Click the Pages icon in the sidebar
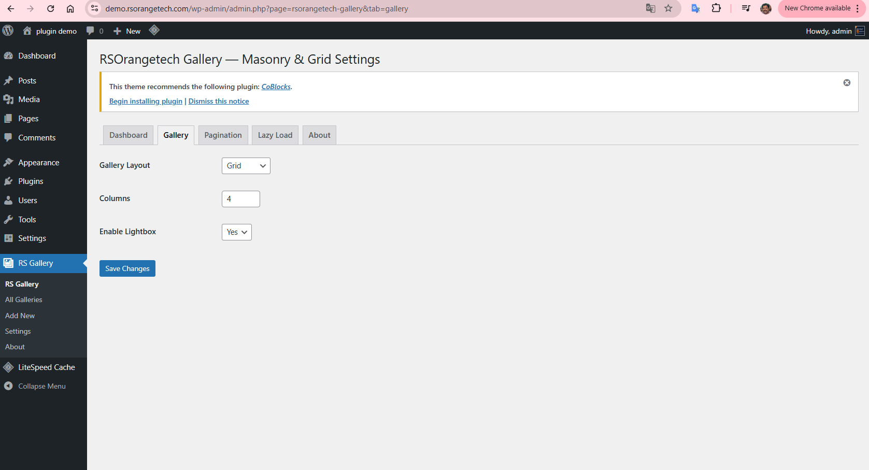The height and width of the screenshot is (470, 869). pos(9,118)
